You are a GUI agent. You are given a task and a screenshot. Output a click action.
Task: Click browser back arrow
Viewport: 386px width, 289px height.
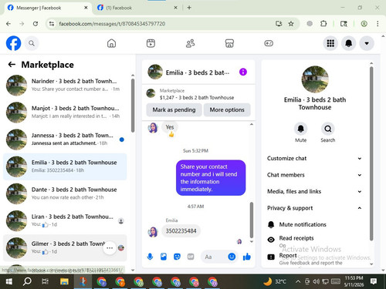click(8, 24)
